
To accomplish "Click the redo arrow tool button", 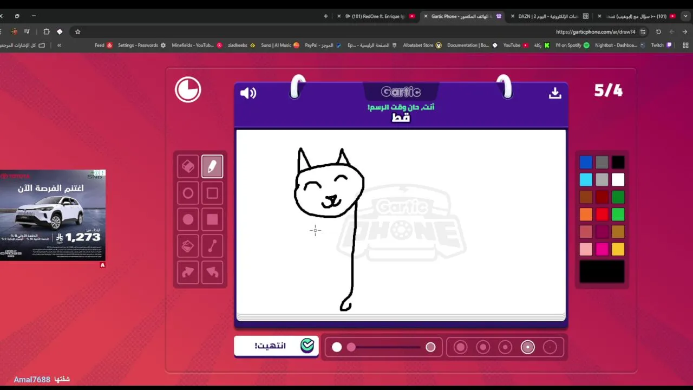I will point(188,272).
